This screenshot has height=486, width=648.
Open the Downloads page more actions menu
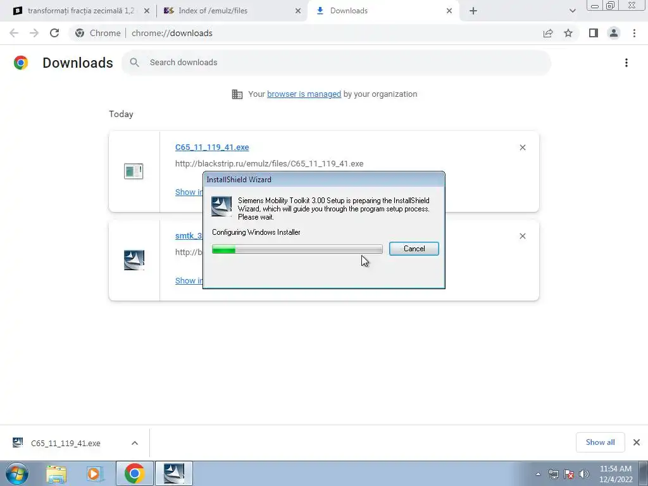click(x=626, y=63)
